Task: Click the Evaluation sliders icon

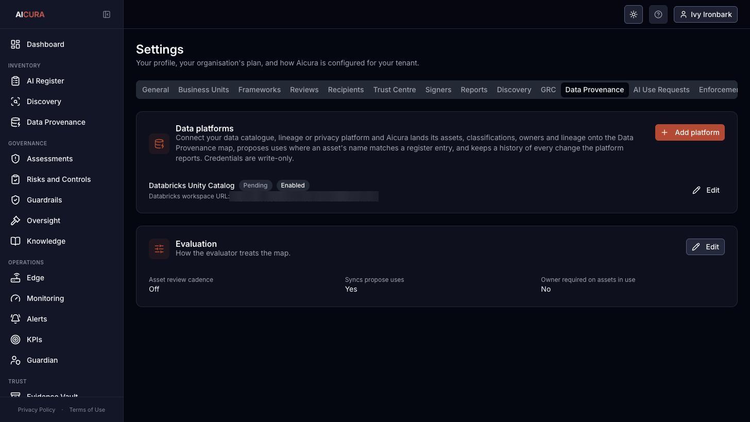Action: [159, 249]
